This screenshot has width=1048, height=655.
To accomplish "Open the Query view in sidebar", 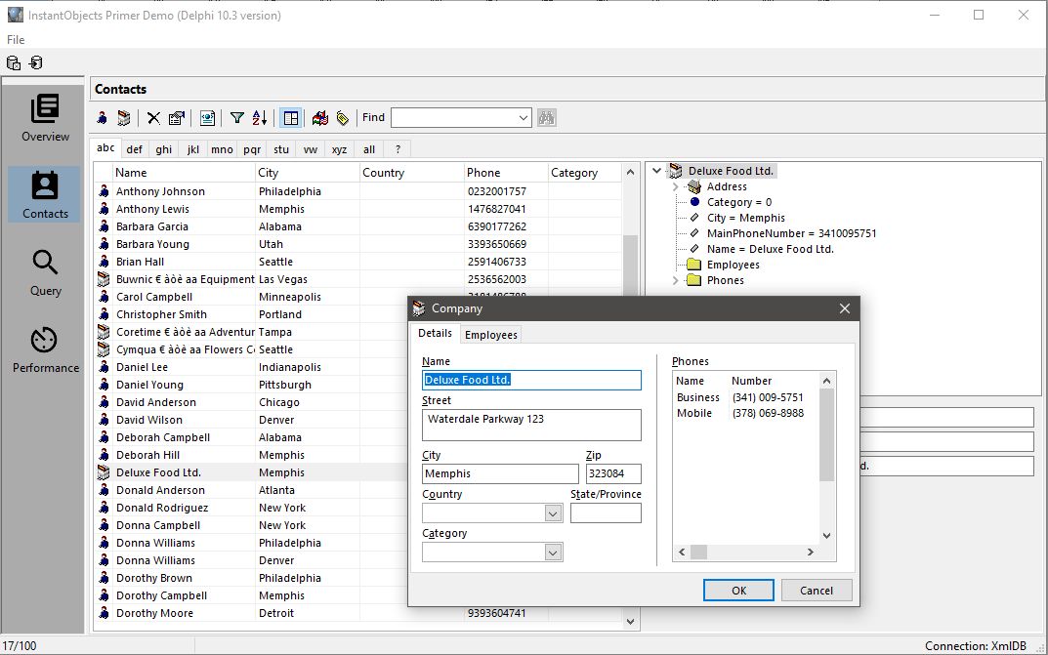I will [45, 272].
